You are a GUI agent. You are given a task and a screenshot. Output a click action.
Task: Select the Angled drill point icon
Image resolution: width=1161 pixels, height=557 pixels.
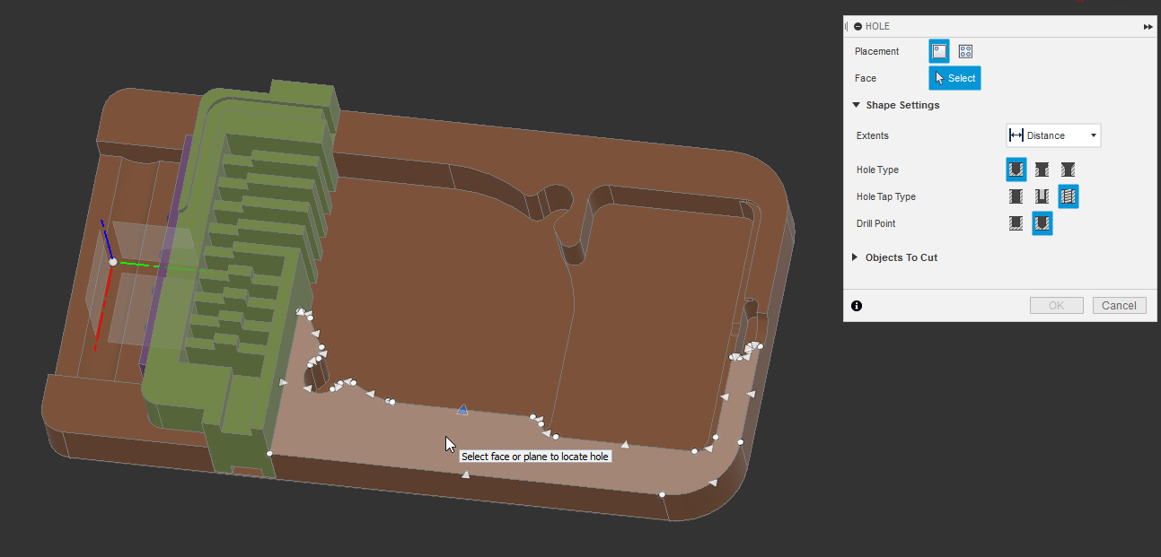click(x=1042, y=223)
